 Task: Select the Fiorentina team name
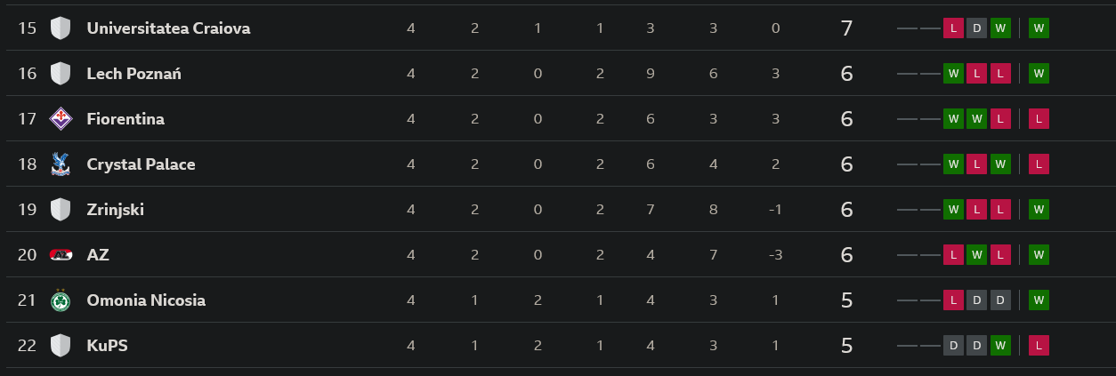pyautogui.click(x=125, y=119)
